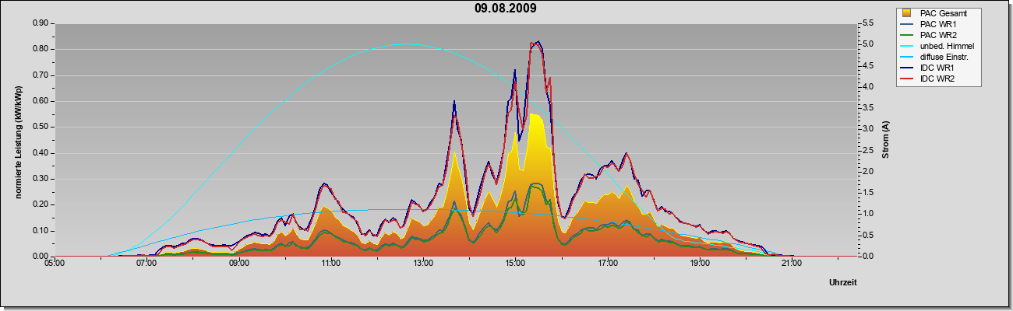Image resolution: width=1013 pixels, height=311 pixels.
Task: Click the diffuse Einstr. legend entry
Action: tap(937, 57)
